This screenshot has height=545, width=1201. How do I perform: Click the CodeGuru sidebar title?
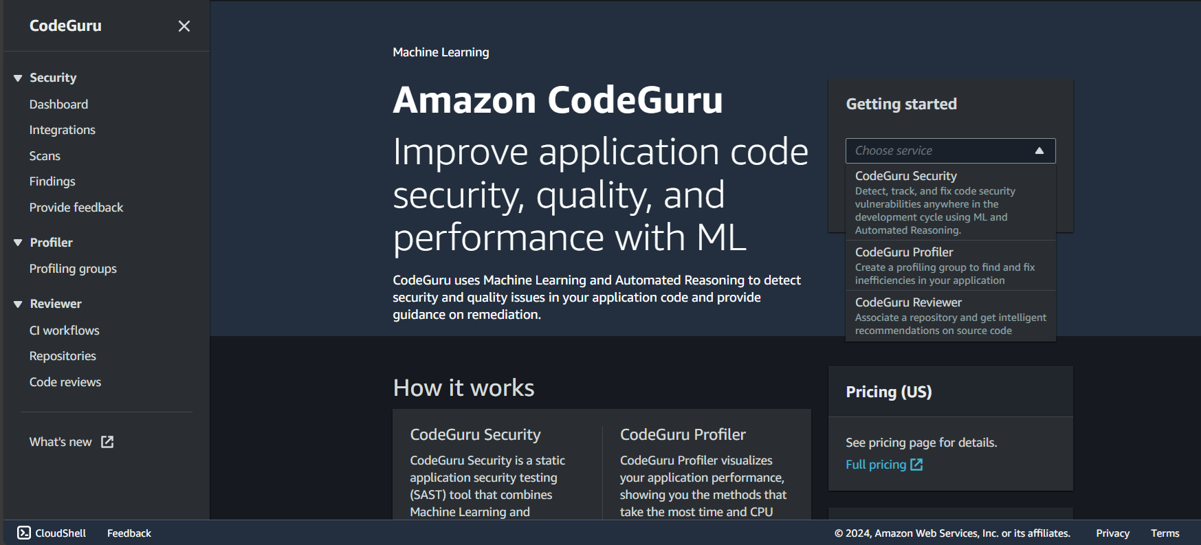tap(65, 26)
